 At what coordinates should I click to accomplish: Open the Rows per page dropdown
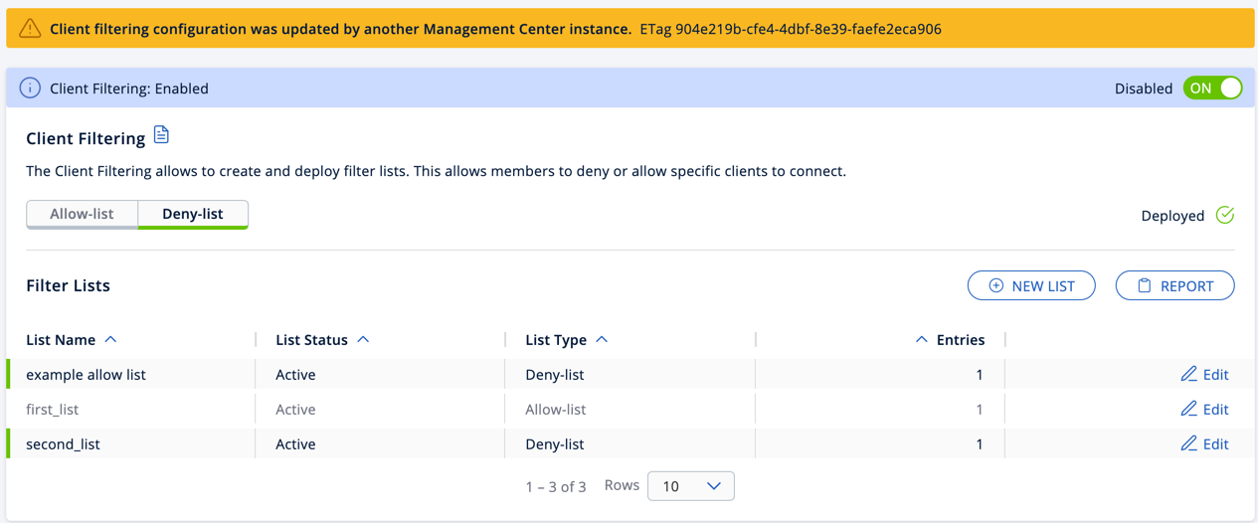point(690,486)
